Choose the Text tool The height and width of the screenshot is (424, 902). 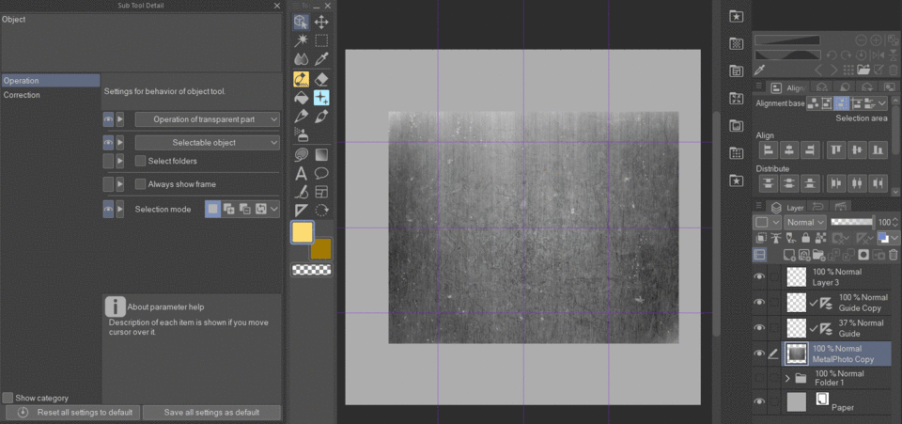[302, 173]
